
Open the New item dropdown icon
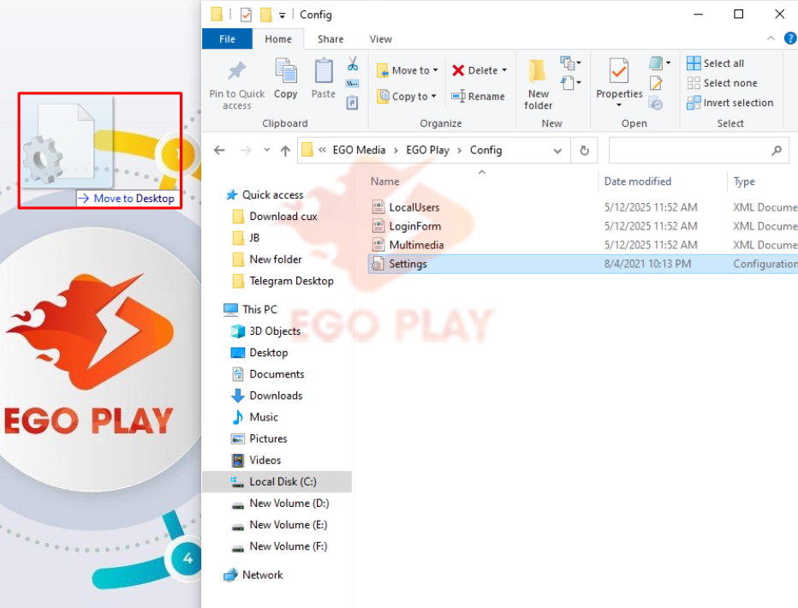point(570,63)
